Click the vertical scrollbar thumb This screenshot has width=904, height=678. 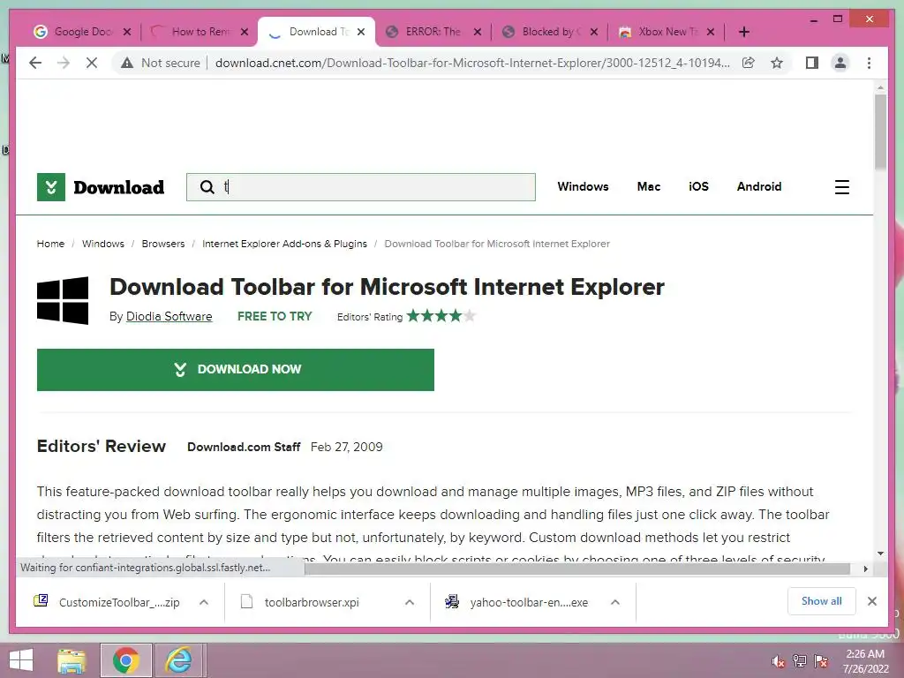[880, 132]
